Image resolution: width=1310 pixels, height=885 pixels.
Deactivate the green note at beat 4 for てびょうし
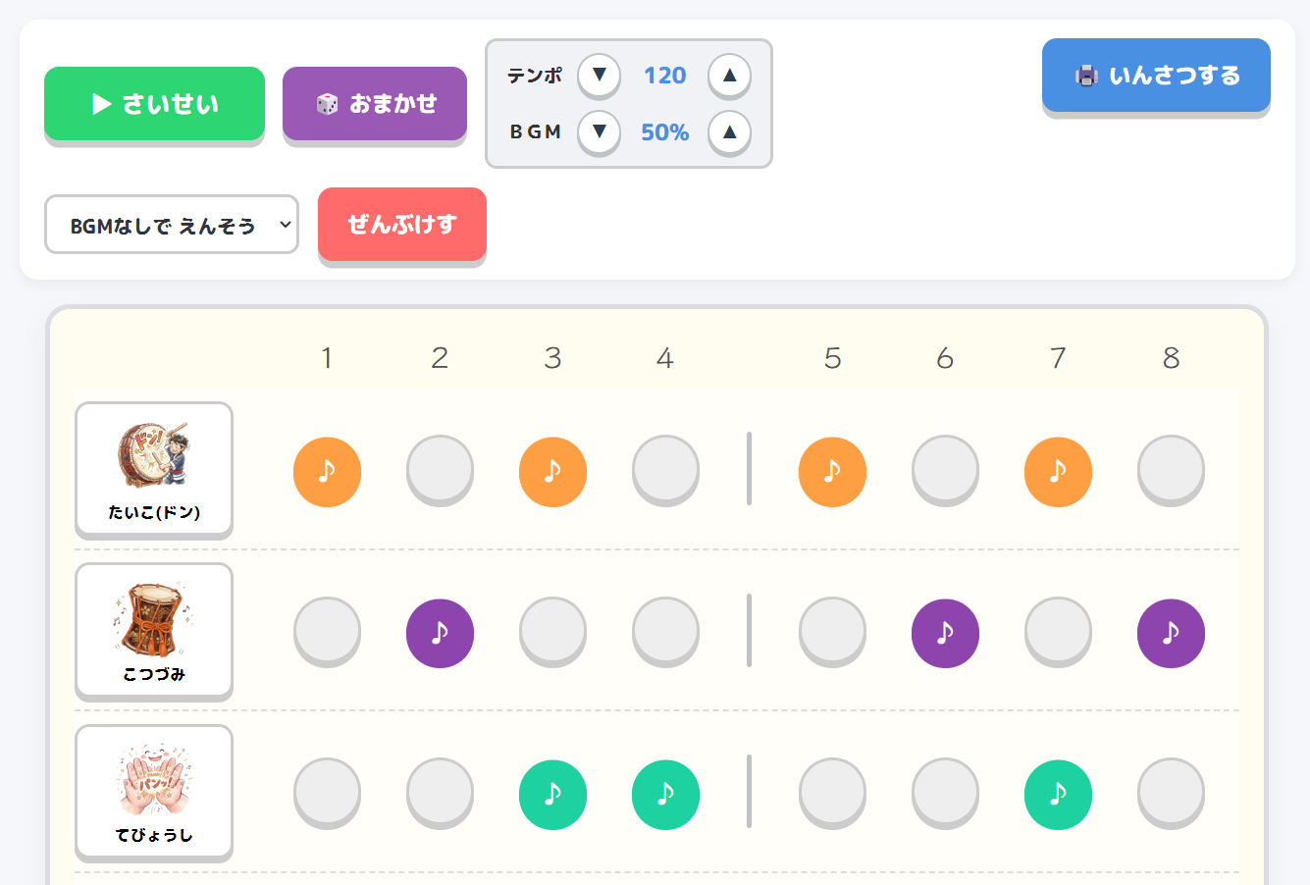665,794
